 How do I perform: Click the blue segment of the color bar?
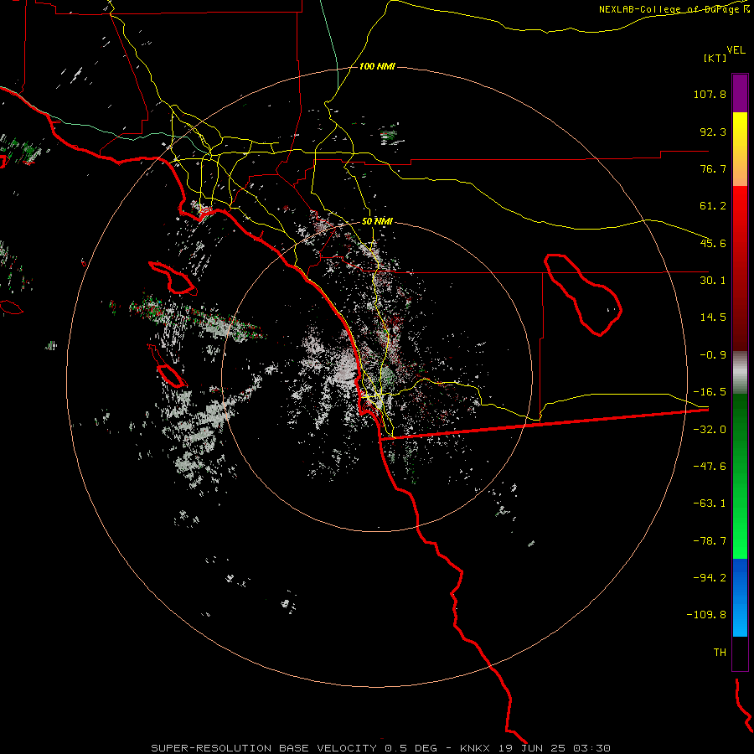[740, 597]
